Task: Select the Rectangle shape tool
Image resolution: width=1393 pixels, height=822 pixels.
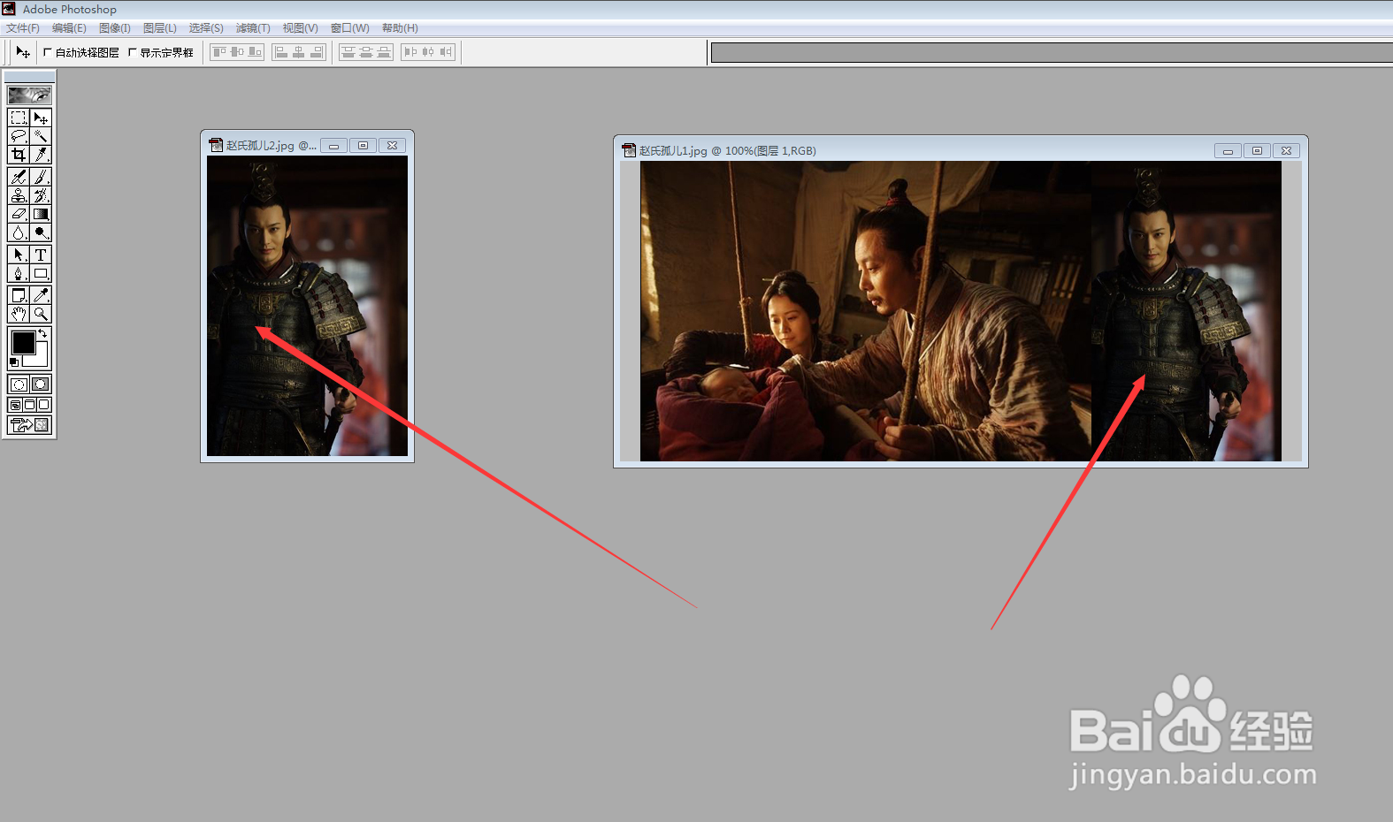Action: (x=41, y=273)
